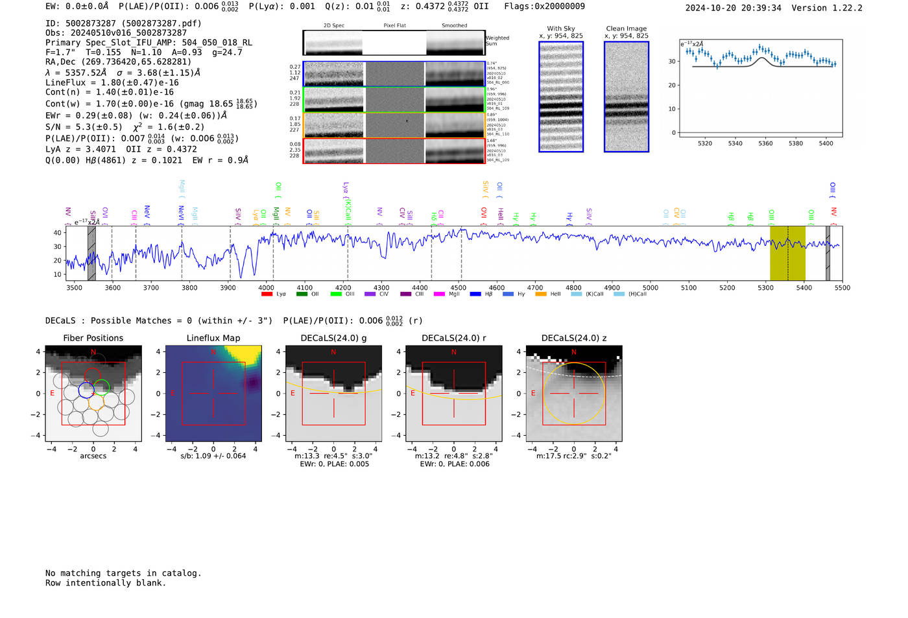Pick the Hβ blue legend swatch
This screenshot has height=618, width=908.
click(x=475, y=294)
